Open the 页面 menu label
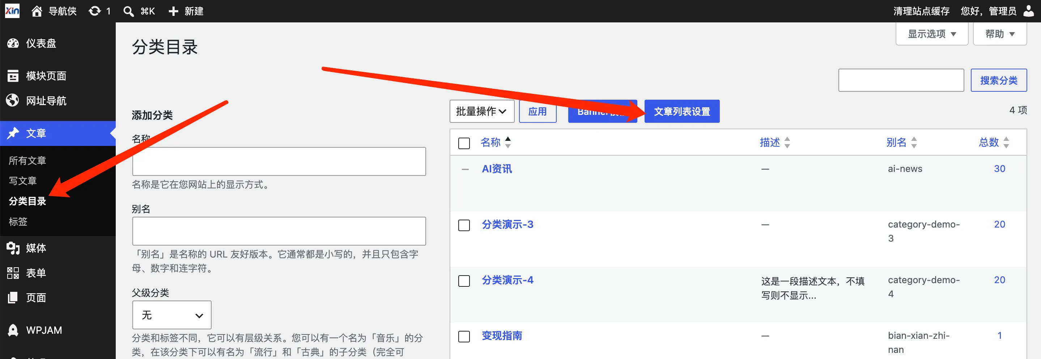 pos(36,298)
